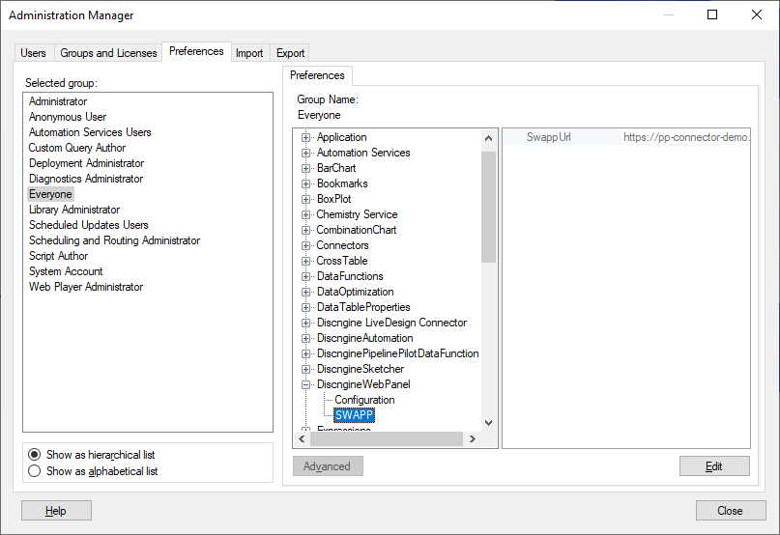Expand the BarChart preferences node
Viewport: 780px width, 535px height.
point(306,169)
